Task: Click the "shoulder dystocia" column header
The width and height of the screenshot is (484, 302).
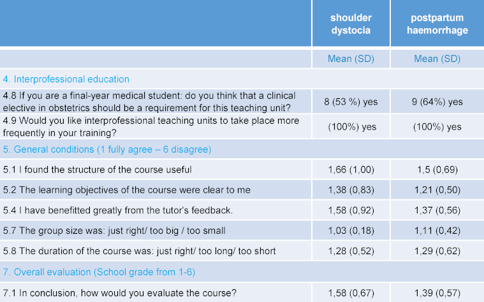Action: pyautogui.click(x=351, y=24)
